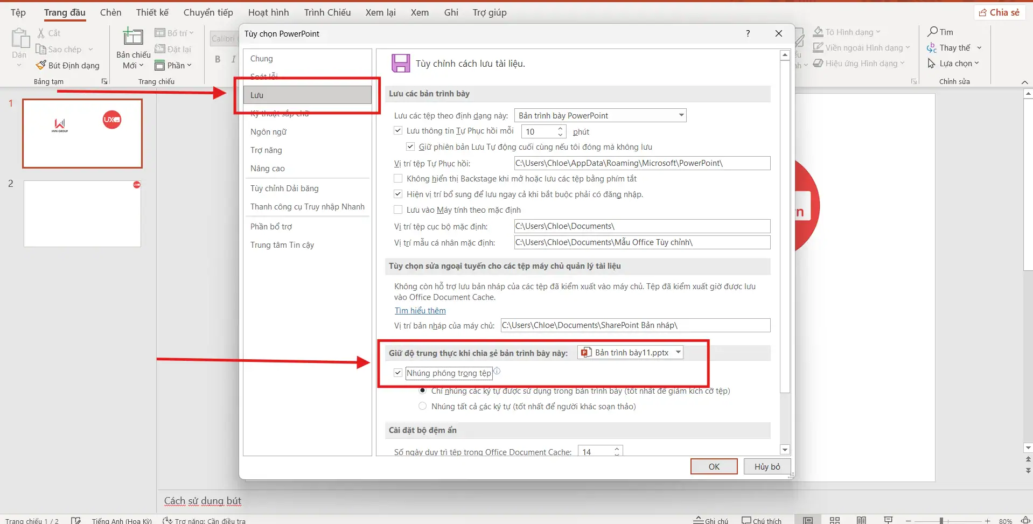Click the Paste (Dán) clipboard icon

point(19,39)
